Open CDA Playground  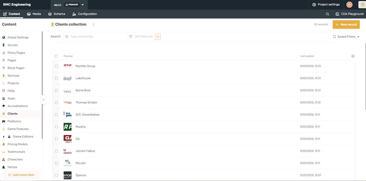(350, 14)
